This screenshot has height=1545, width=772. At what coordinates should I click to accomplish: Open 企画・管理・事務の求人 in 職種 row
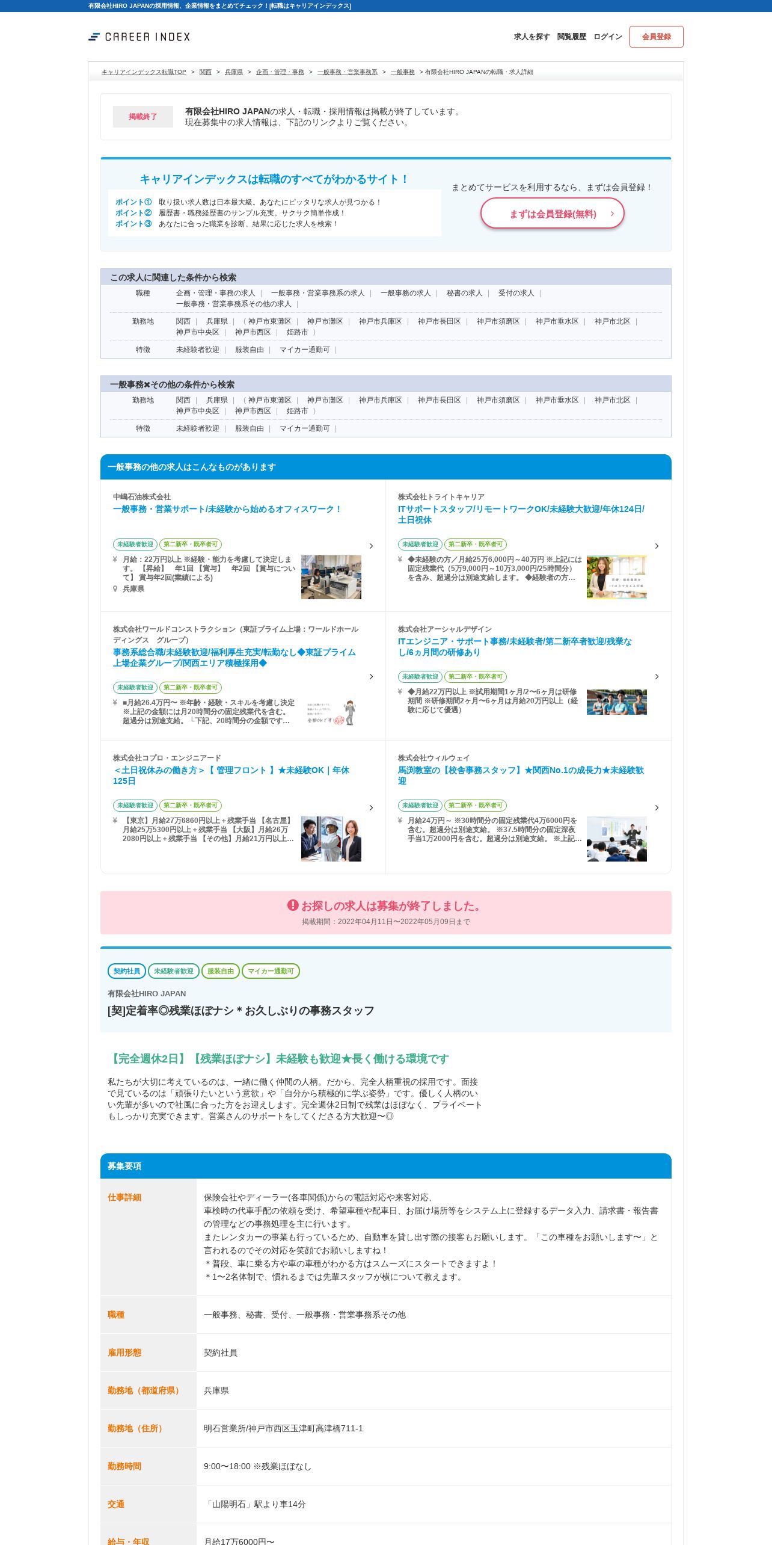coord(215,293)
